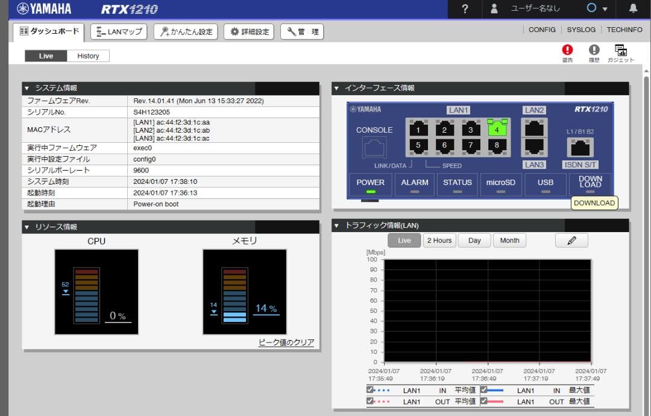Click the USB LED indicator
The width and height of the screenshot is (651, 416).
tap(546, 191)
